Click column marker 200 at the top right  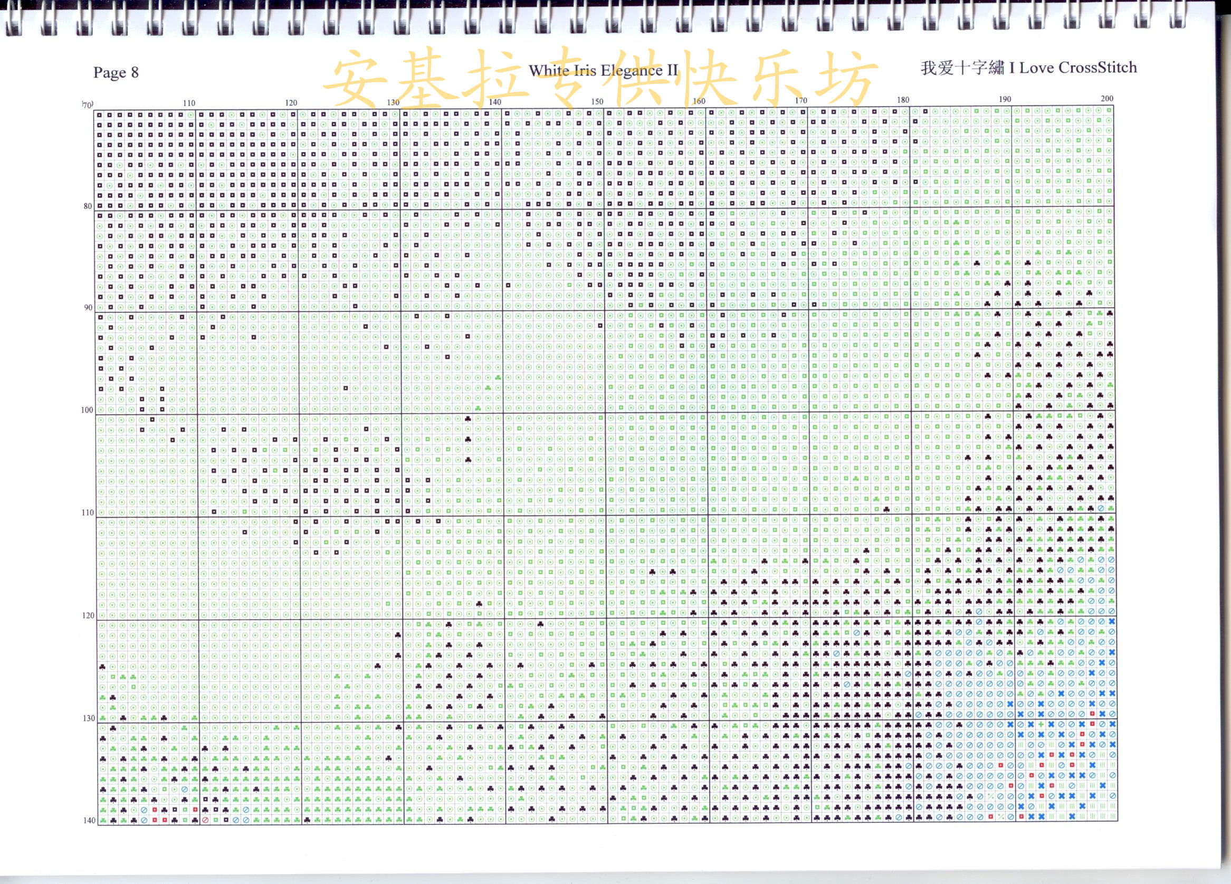[x=1107, y=98]
